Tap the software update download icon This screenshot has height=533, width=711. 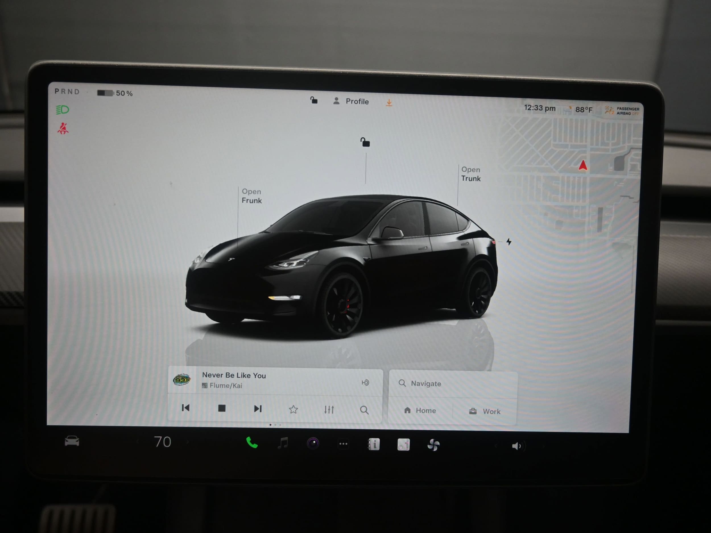click(x=389, y=103)
